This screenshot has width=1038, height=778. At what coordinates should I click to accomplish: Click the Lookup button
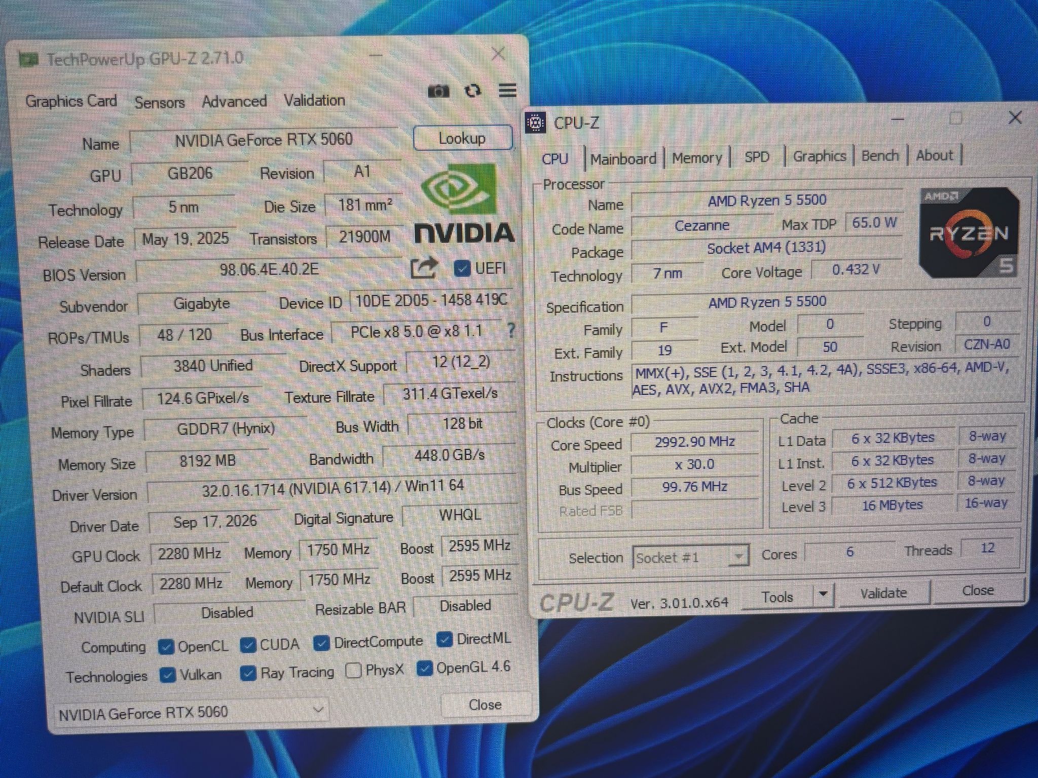[x=462, y=138]
